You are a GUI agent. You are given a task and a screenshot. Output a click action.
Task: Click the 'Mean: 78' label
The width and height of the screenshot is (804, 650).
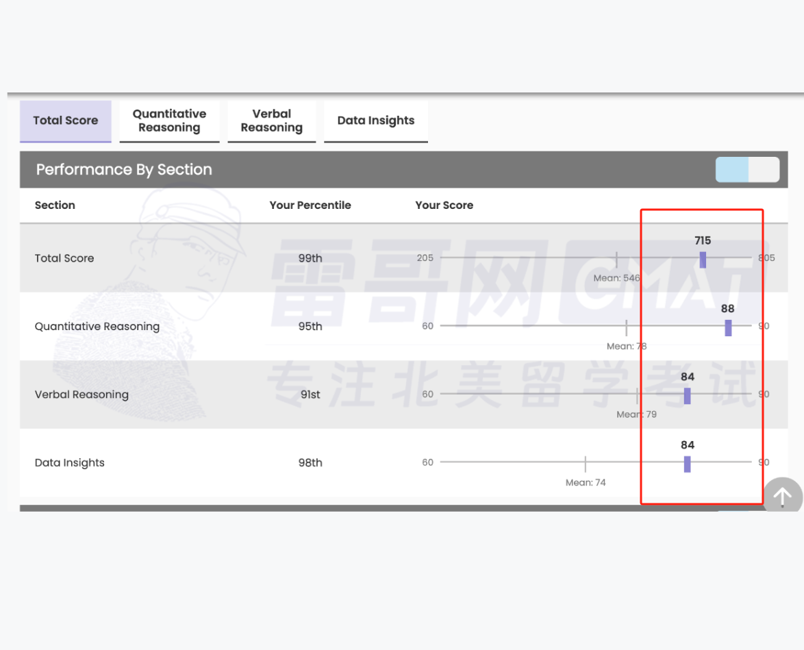627,347
